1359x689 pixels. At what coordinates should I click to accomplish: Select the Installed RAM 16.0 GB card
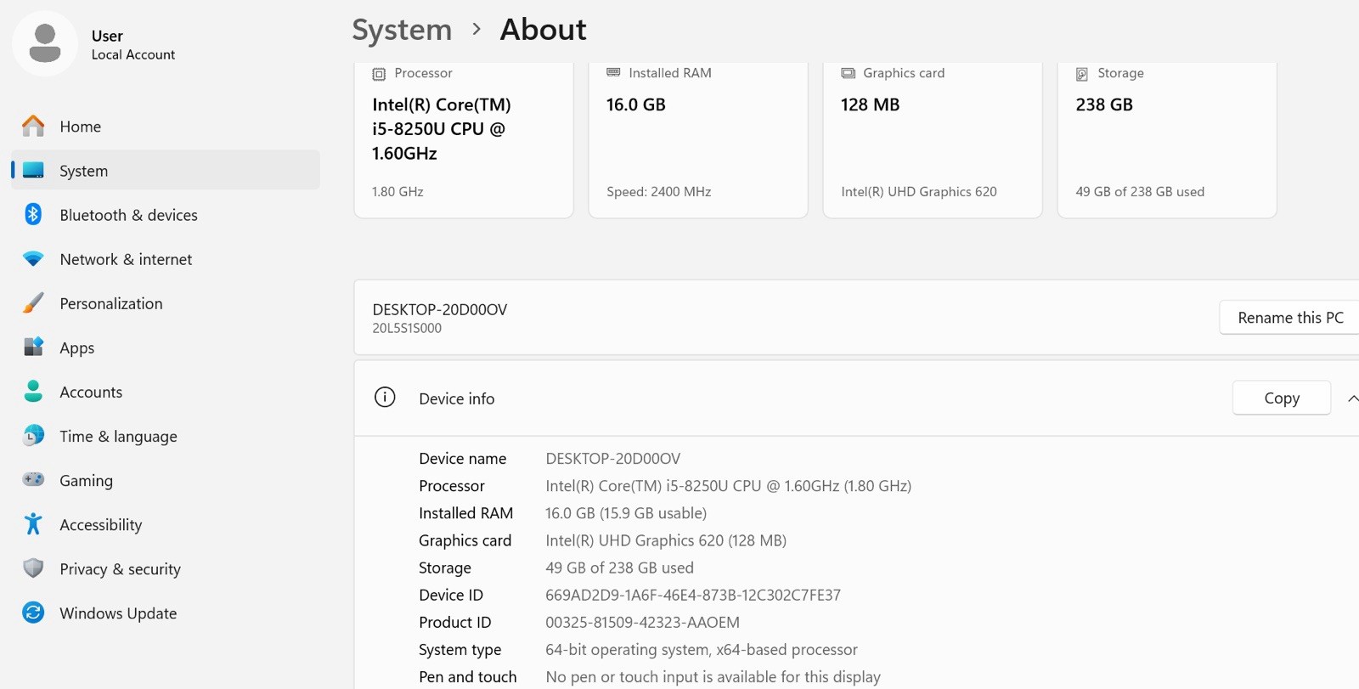(698, 140)
